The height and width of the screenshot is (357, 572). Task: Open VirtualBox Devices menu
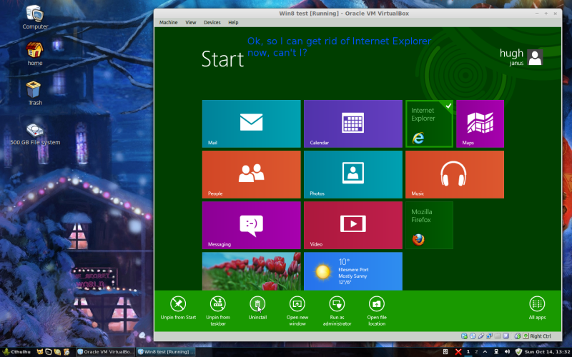tap(212, 22)
